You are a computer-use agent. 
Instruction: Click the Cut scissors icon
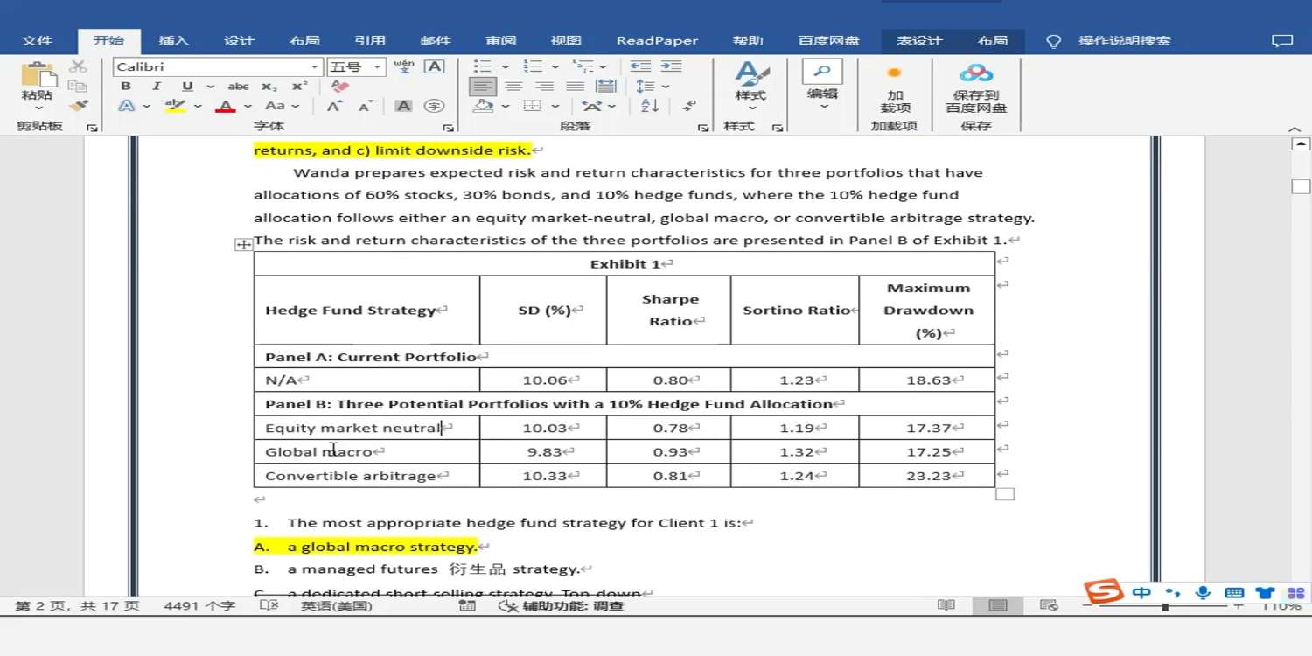79,66
